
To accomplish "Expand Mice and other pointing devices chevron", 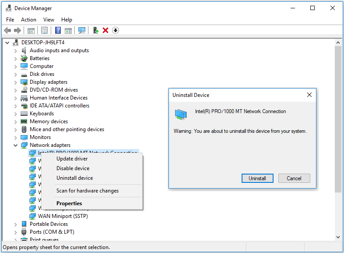I will [x=15, y=130].
